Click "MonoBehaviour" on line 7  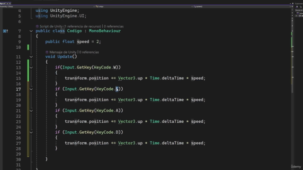(105, 31)
